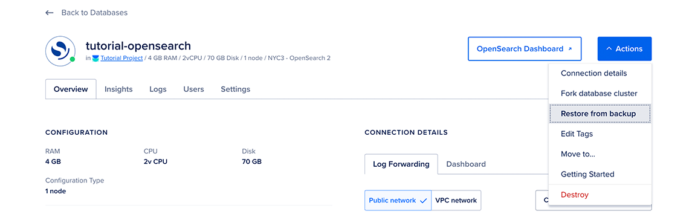Viewport: 695px width, 220px height.
Task: Open the OpenSearch Dashboard button
Action: tap(525, 49)
